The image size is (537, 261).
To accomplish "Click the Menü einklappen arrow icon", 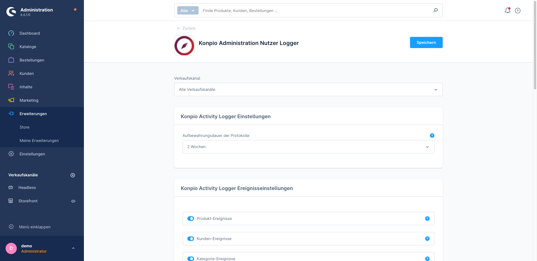I will pyautogui.click(x=11, y=227).
